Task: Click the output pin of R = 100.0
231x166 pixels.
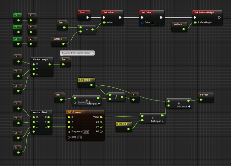Action: point(91,85)
